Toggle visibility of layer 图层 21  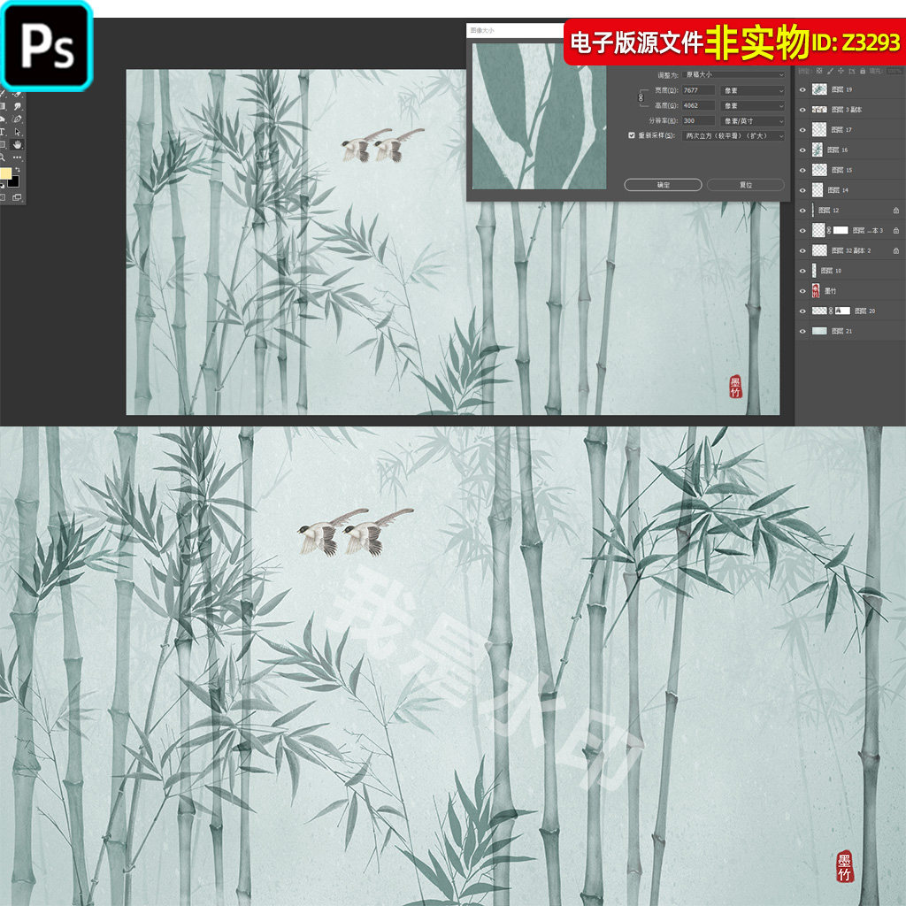click(x=802, y=331)
